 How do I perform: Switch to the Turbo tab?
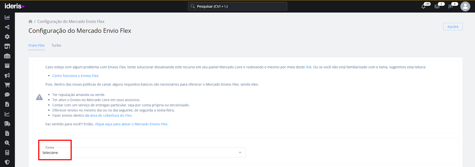click(56, 45)
